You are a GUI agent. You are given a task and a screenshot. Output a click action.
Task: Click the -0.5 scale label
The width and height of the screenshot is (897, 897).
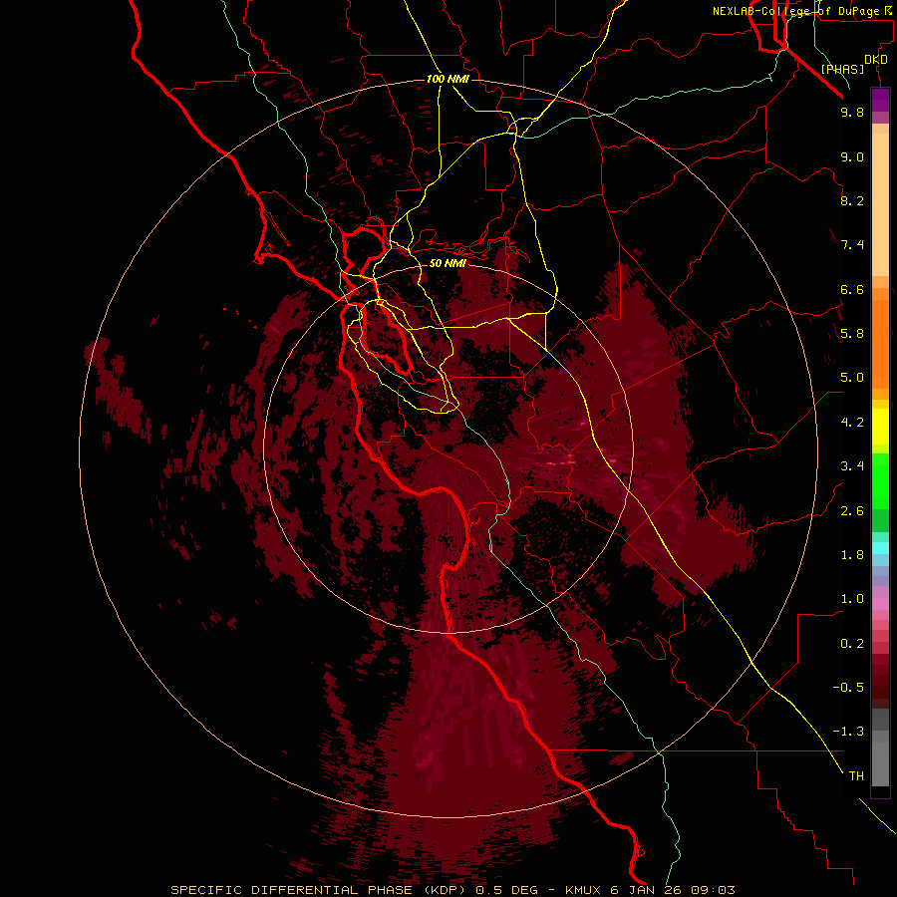click(848, 688)
